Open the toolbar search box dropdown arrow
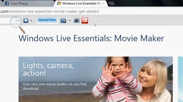Screen dimensions: 183x102 18,21
